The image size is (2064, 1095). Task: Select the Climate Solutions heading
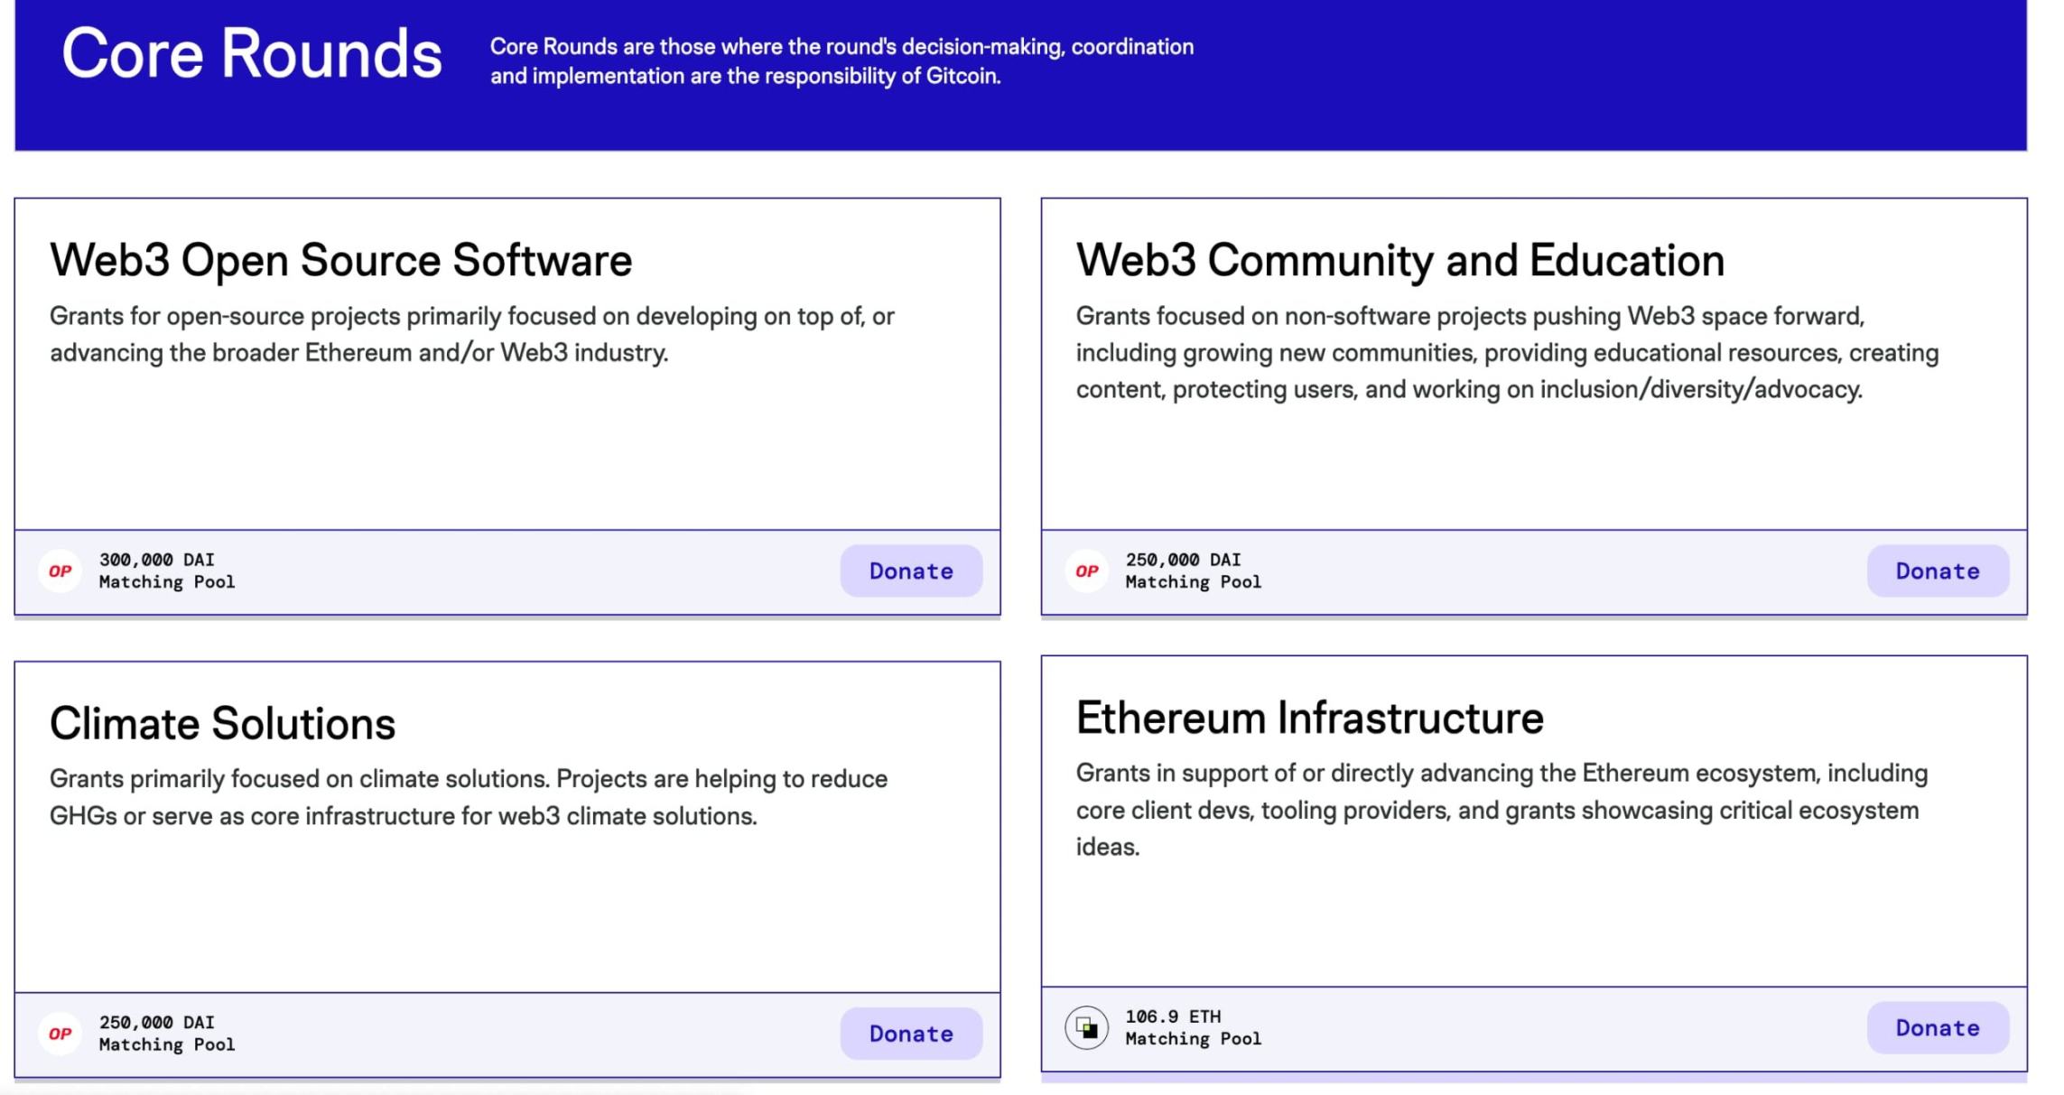click(x=222, y=723)
